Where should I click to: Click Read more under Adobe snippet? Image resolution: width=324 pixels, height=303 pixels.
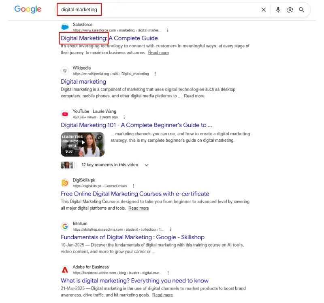[162, 295]
